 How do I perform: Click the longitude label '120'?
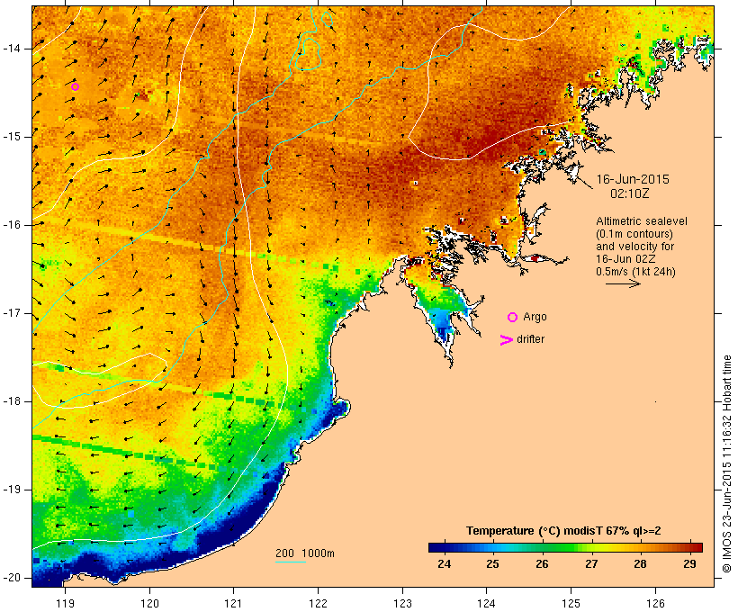(x=149, y=603)
